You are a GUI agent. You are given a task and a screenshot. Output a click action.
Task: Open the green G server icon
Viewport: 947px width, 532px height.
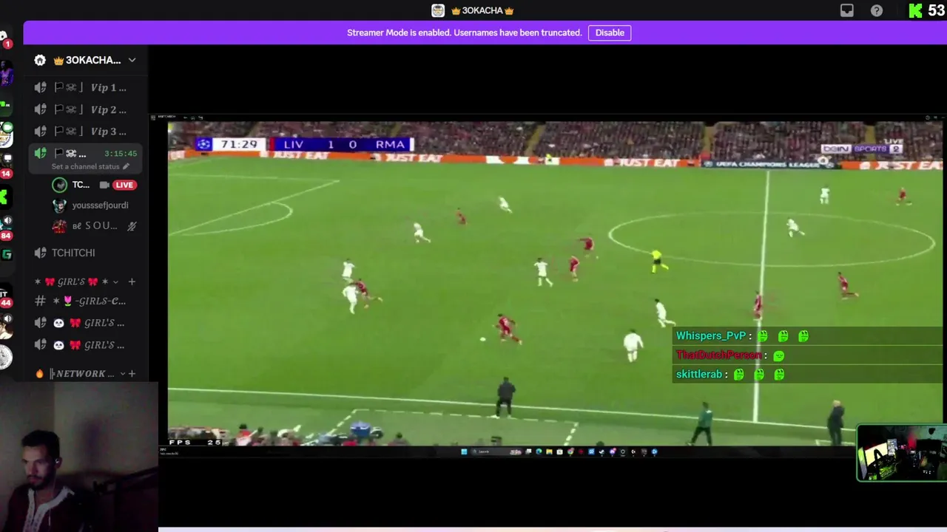(x=7, y=255)
